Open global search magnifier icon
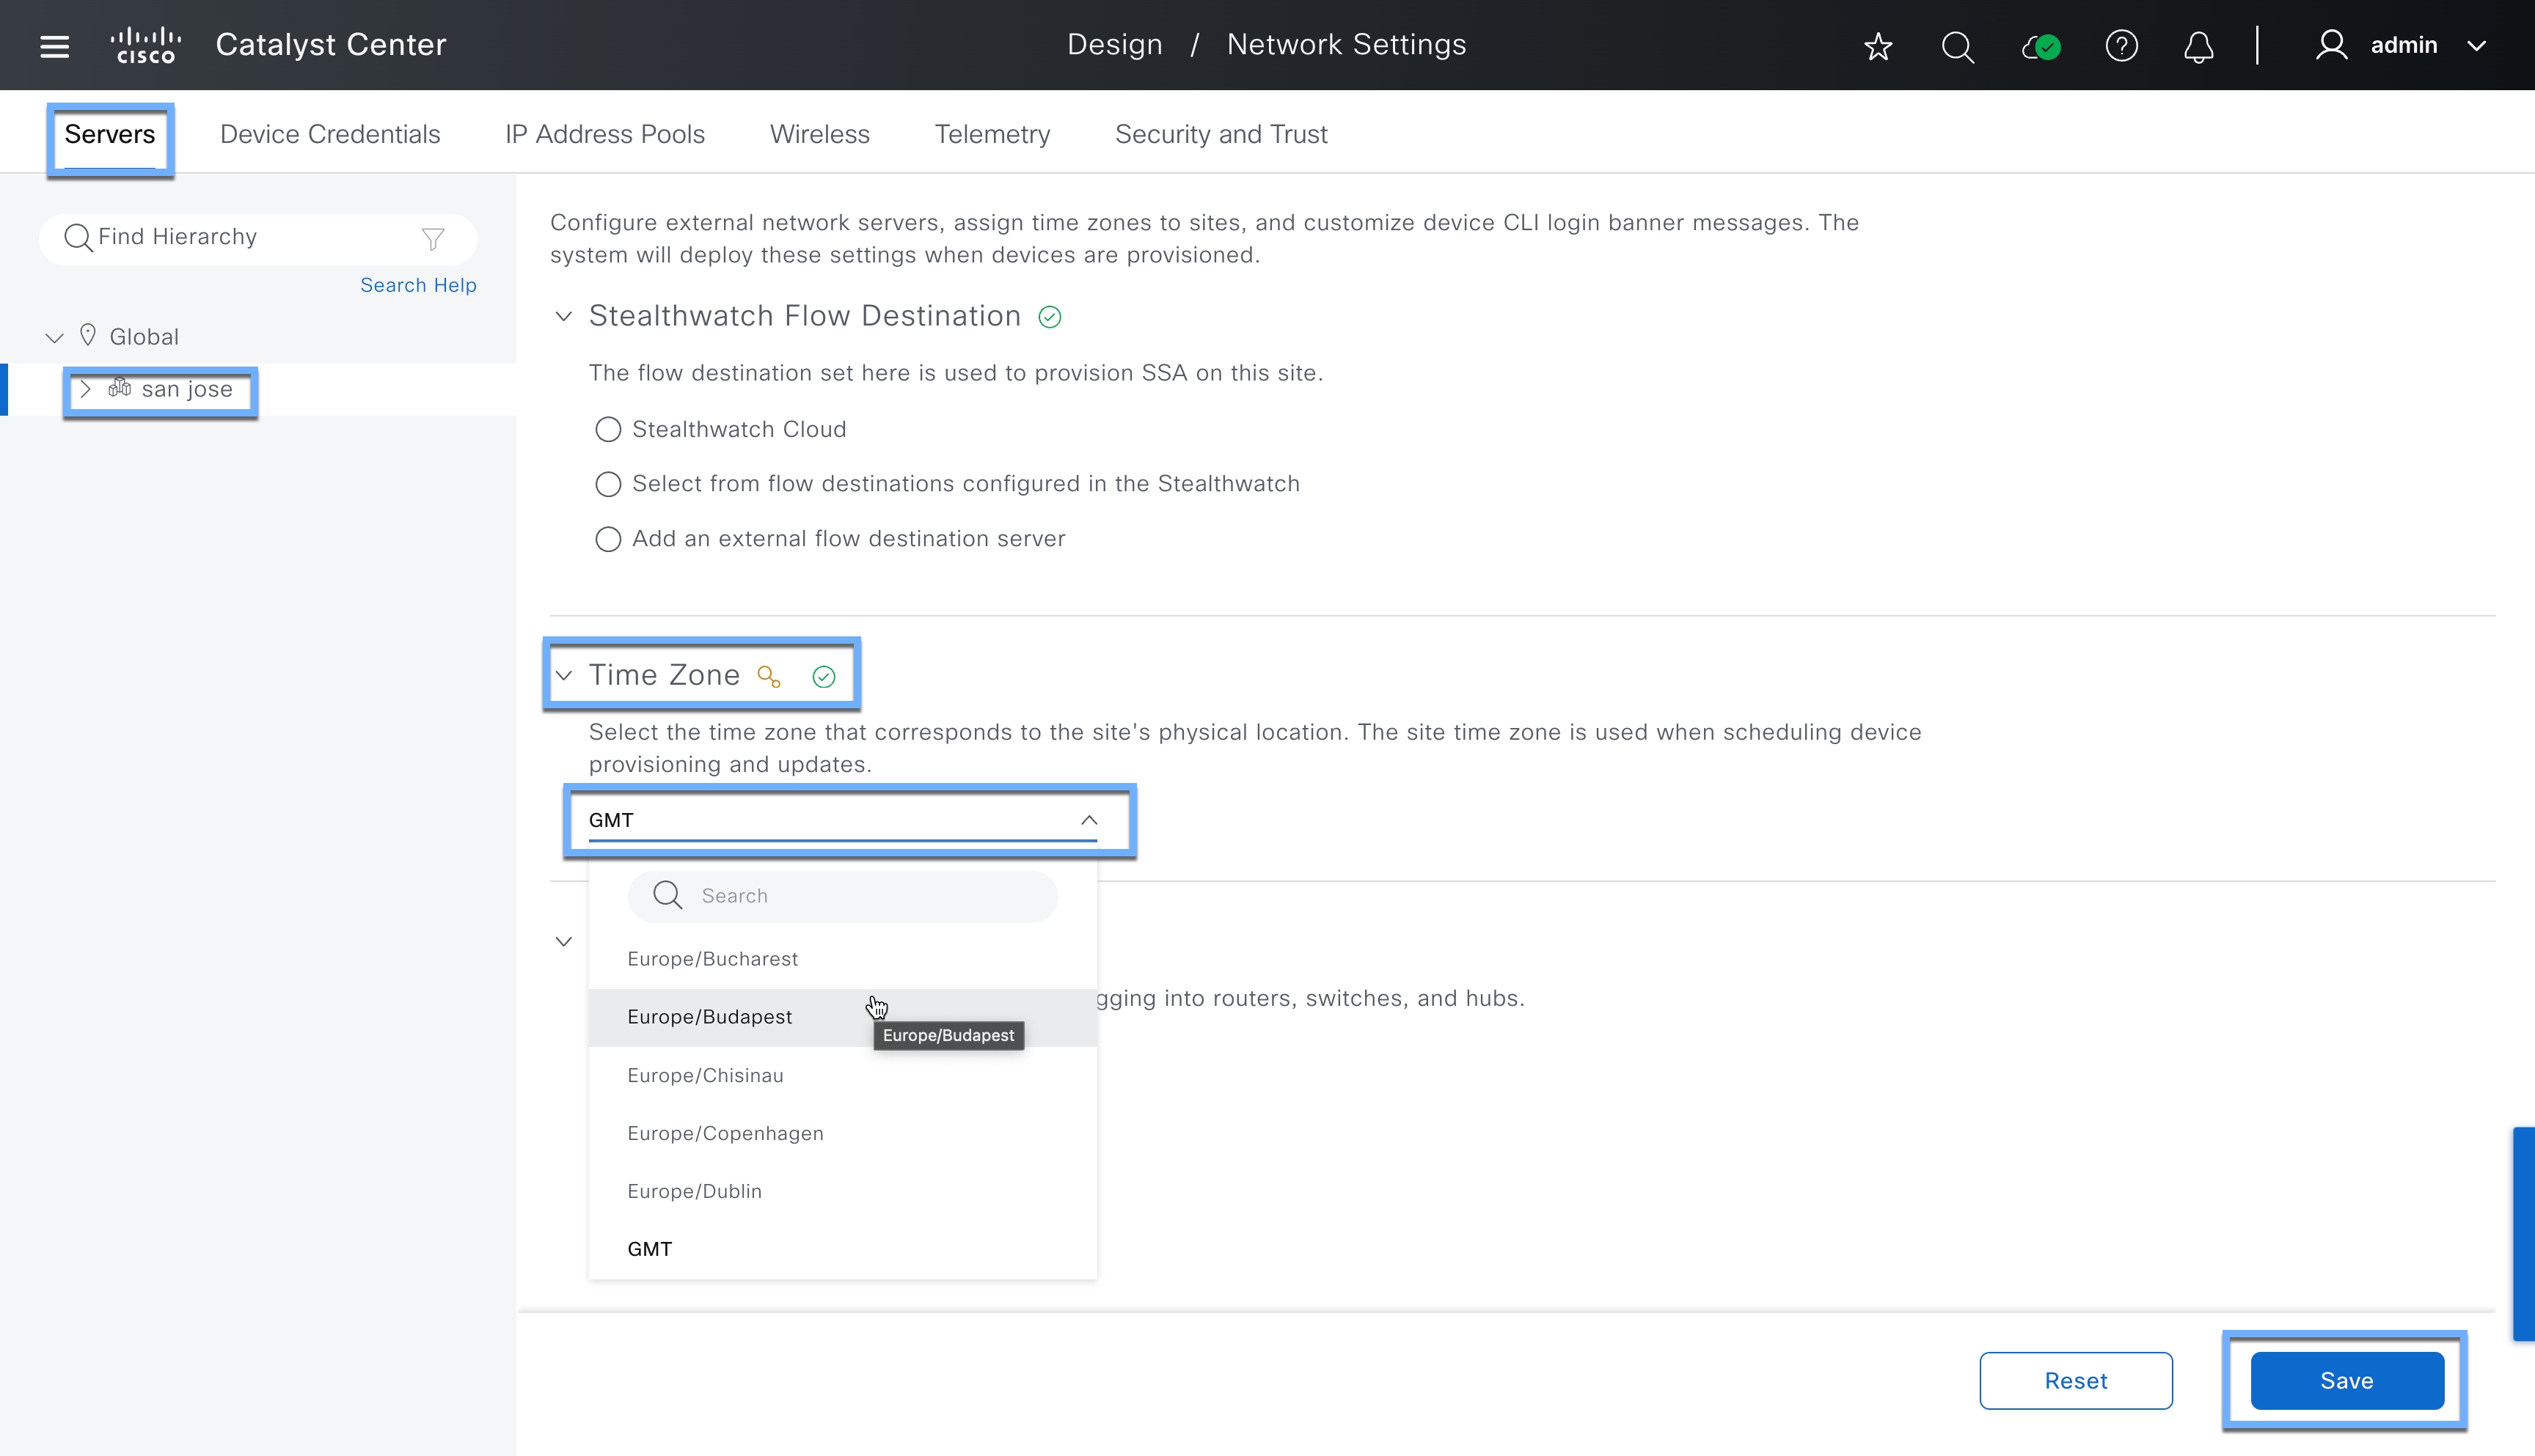 (x=1957, y=46)
